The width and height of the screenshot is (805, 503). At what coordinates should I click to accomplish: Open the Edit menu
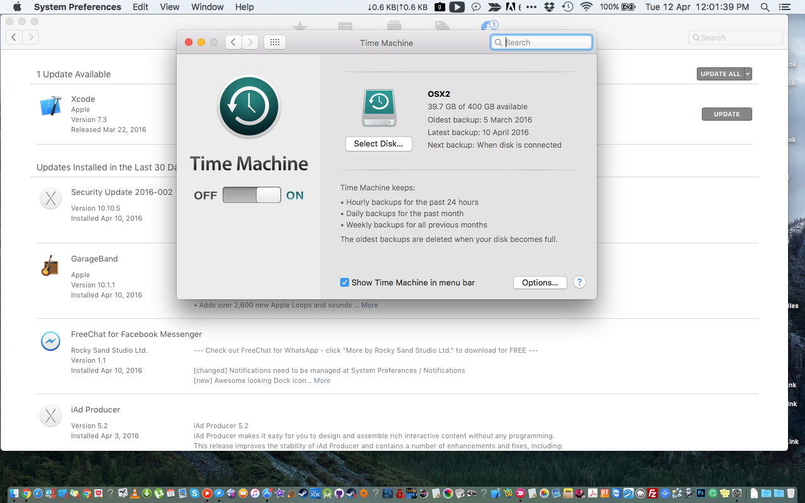(x=140, y=7)
